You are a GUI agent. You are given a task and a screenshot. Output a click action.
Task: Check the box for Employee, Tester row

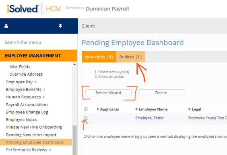pos(86,118)
